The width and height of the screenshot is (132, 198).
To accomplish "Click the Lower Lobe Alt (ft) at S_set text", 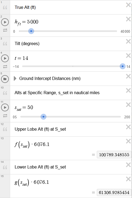I will point(40,167).
